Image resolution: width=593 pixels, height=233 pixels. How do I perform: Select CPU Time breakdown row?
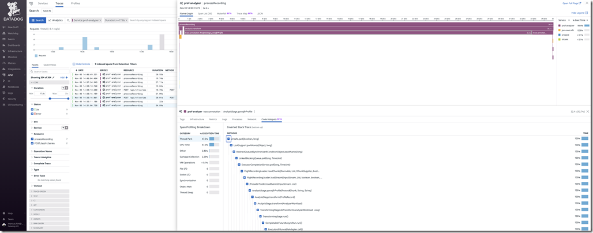(x=200, y=144)
